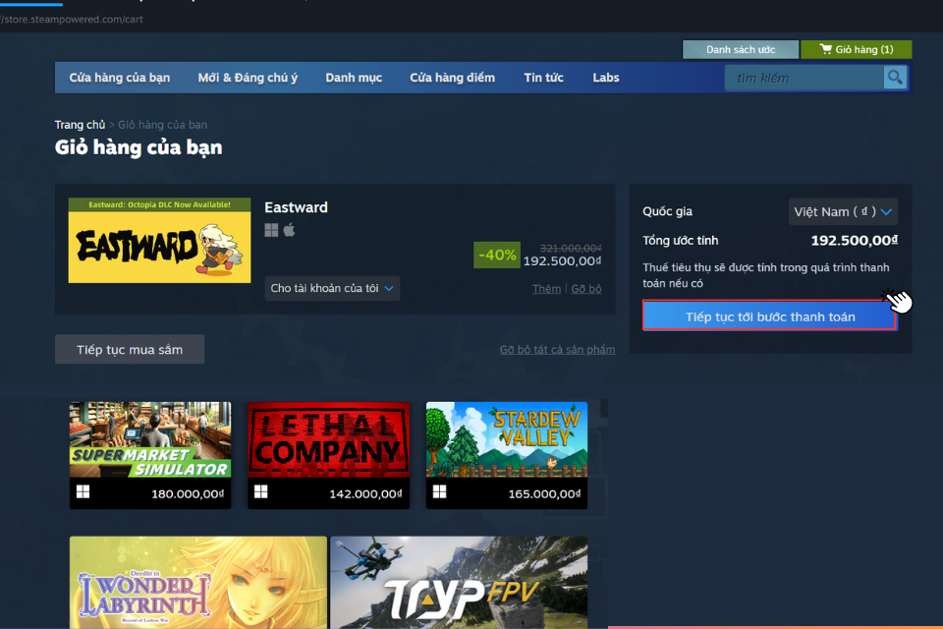Open Supermarket Simulator recommendation card
943x629 pixels.
[150, 455]
